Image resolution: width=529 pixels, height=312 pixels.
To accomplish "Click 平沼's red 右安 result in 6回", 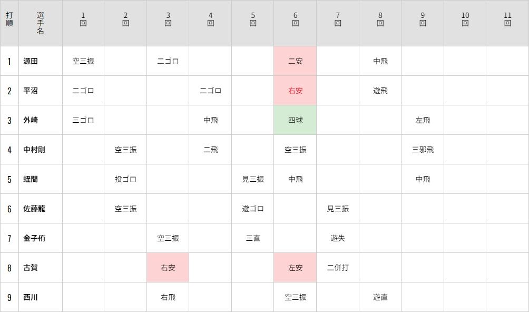I will [x=295, y=91].
